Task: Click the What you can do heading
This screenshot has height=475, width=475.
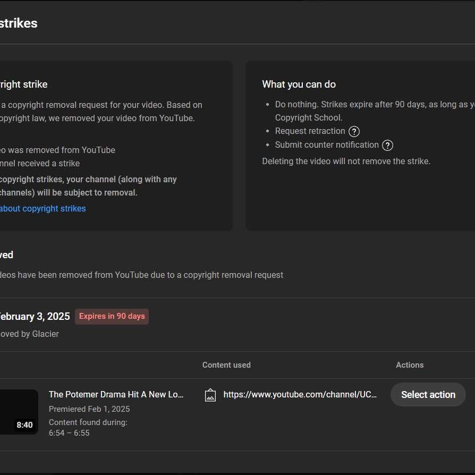Action: 299,84
